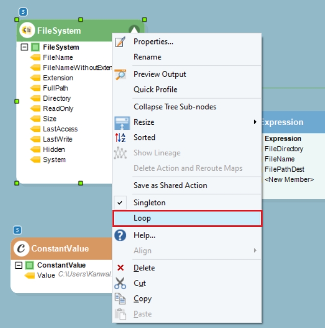Click the Directory output port icon
This screenshot has height=328, width=325.
[x=35, y=98]
